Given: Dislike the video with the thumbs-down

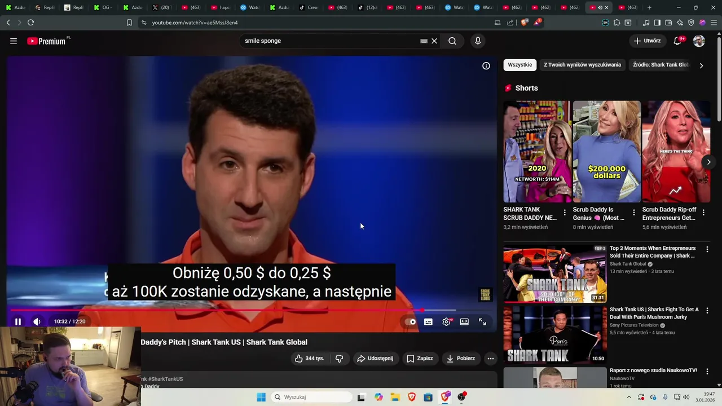Looking at the screenshot, I should point(339,358).
